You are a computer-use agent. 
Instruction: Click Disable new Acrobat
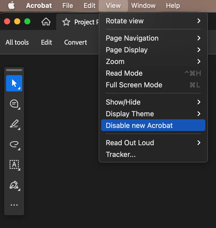coord(153,125)
